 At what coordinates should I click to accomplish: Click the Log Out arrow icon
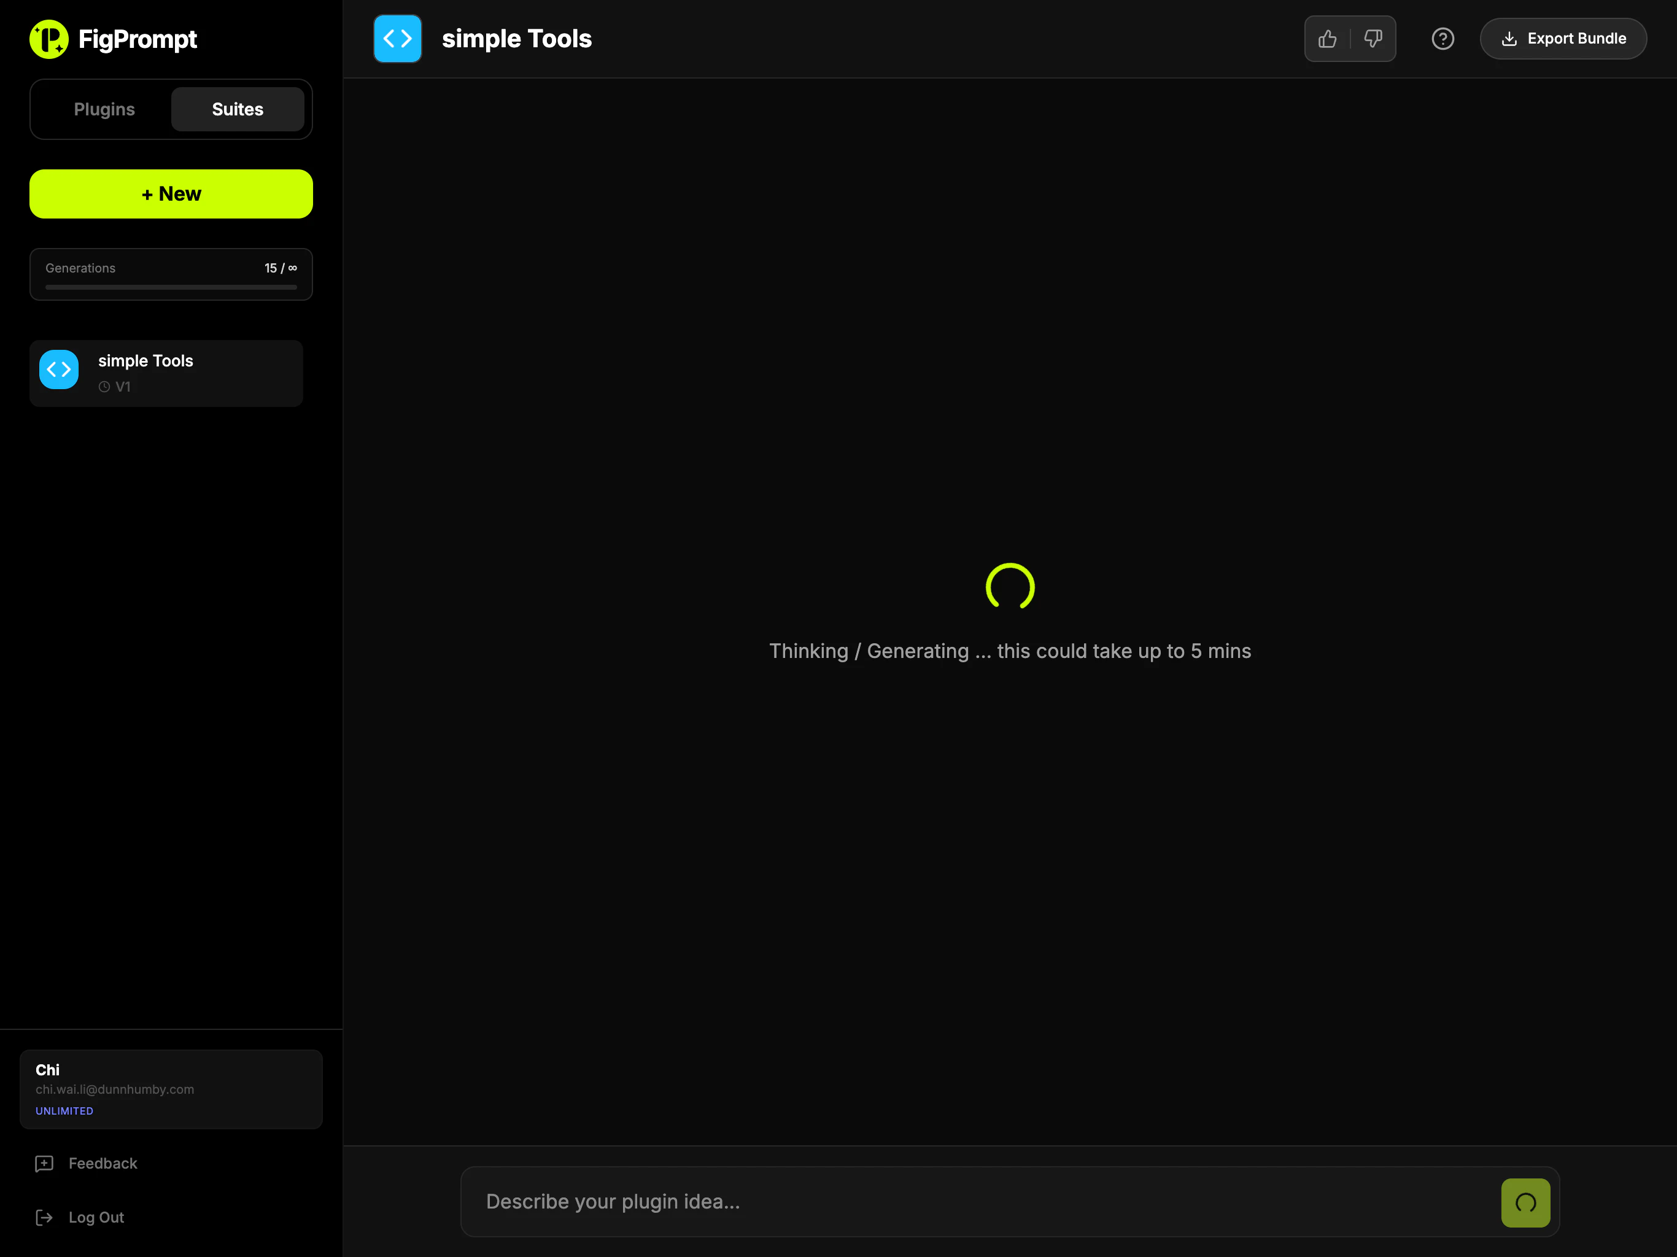[44, 1218]
